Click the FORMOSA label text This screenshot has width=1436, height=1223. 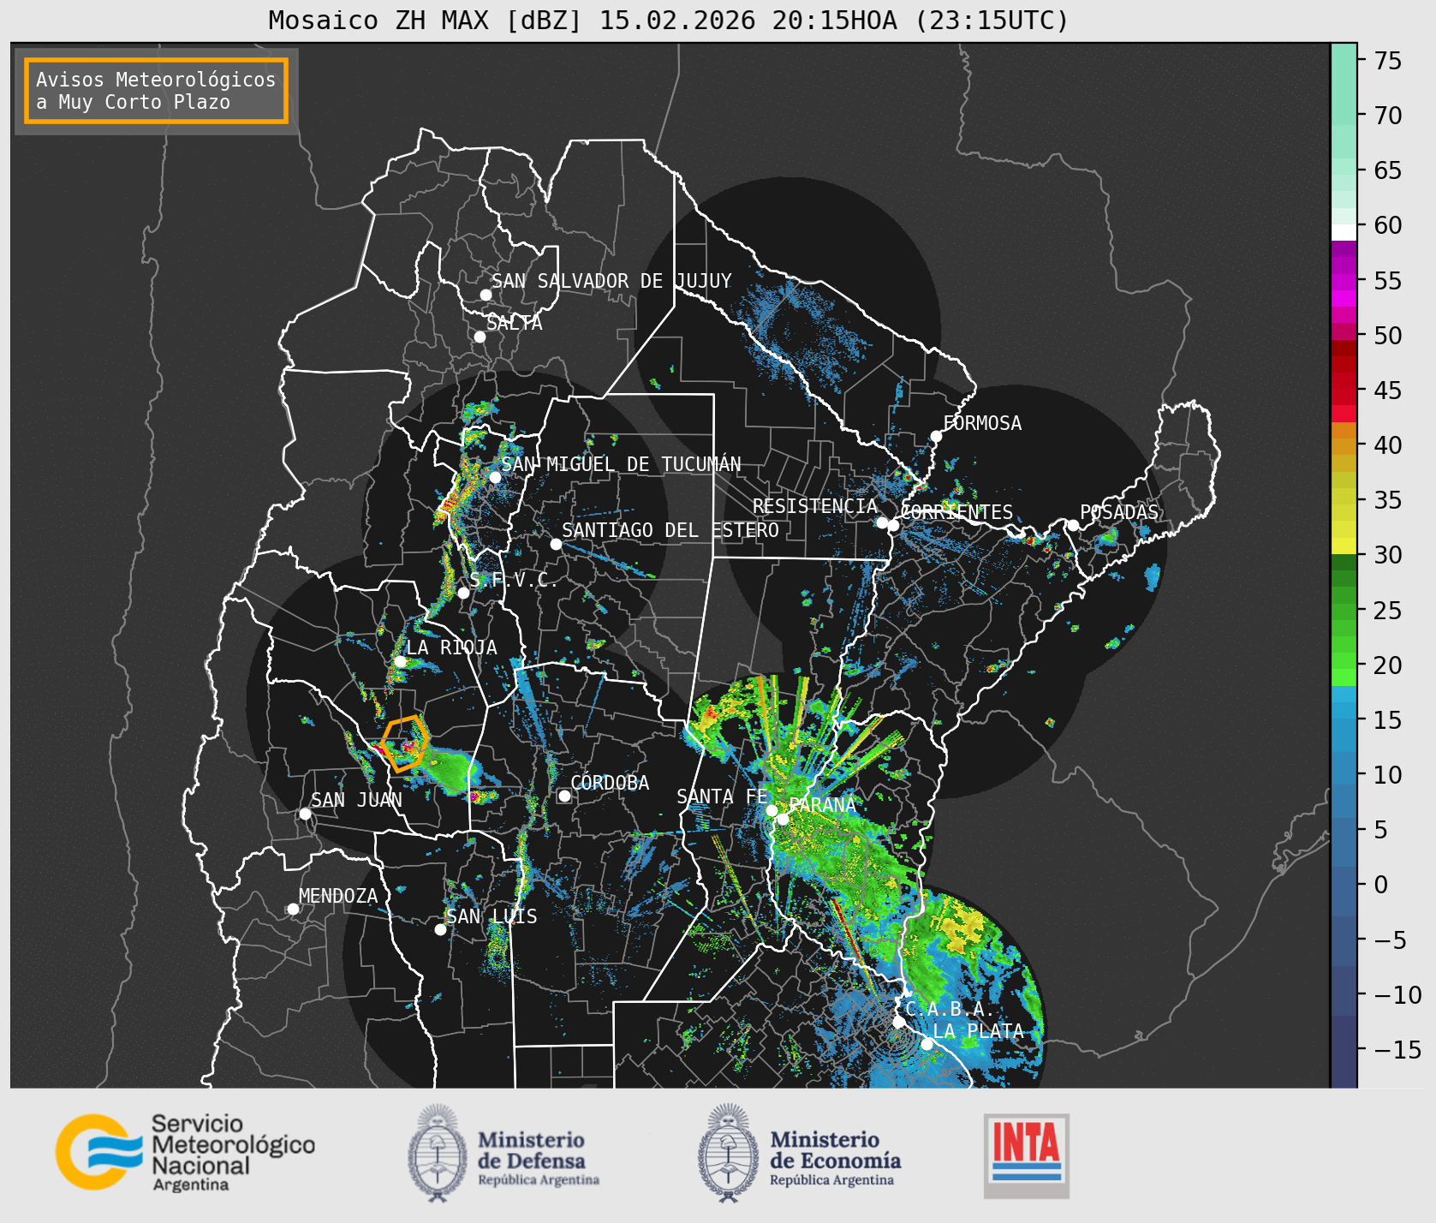pyautogui.click(x=982, y=423)
